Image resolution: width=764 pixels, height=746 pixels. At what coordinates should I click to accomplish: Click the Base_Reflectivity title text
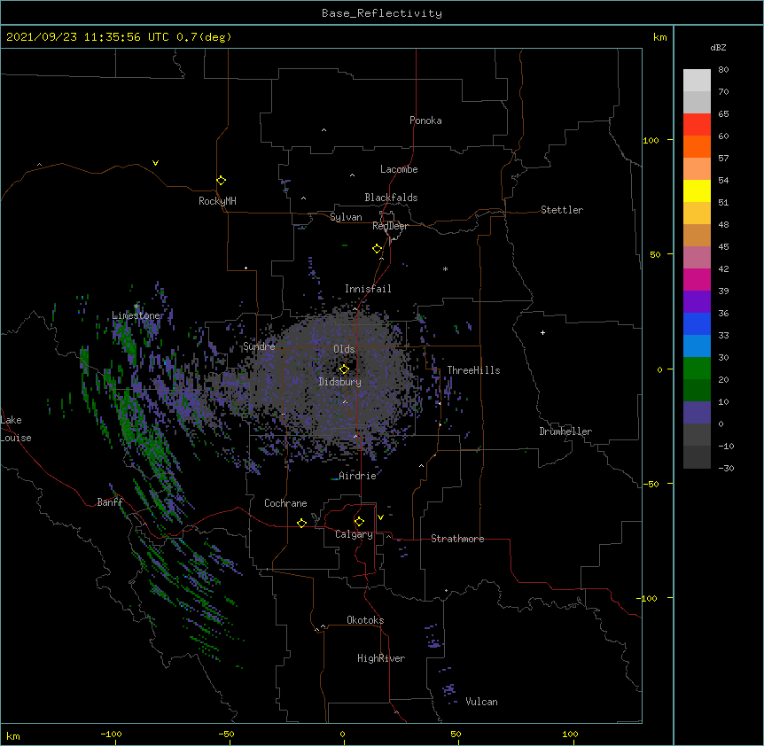click(382, 13)
